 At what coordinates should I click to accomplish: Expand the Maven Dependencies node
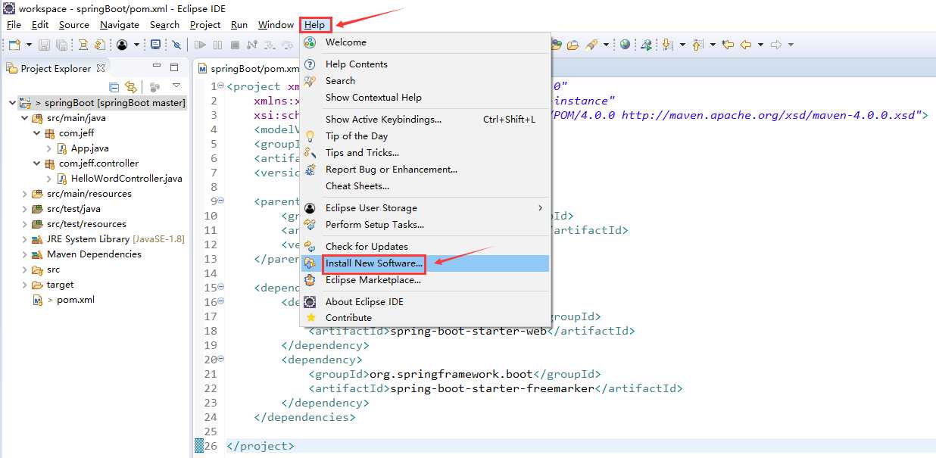click(24, 254)
